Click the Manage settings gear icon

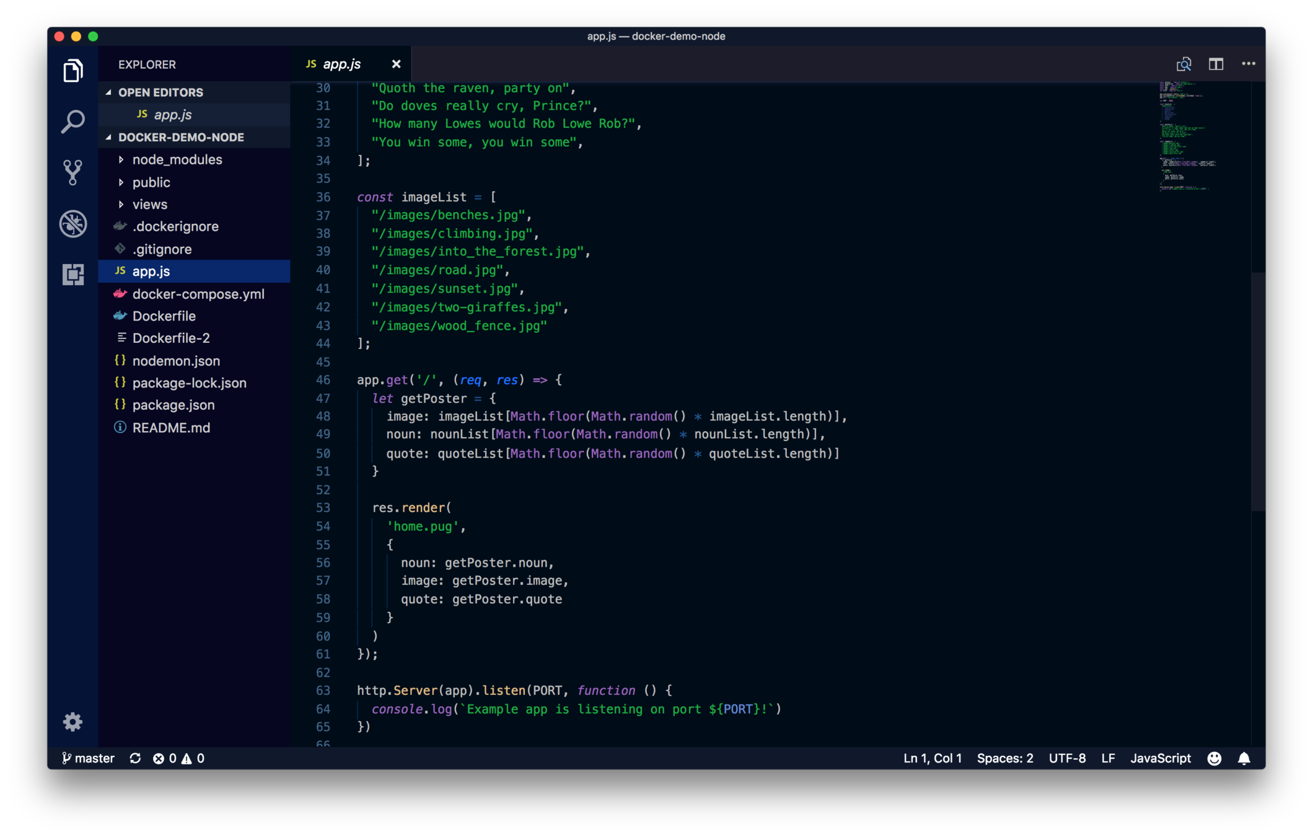[x=72, y=722]
